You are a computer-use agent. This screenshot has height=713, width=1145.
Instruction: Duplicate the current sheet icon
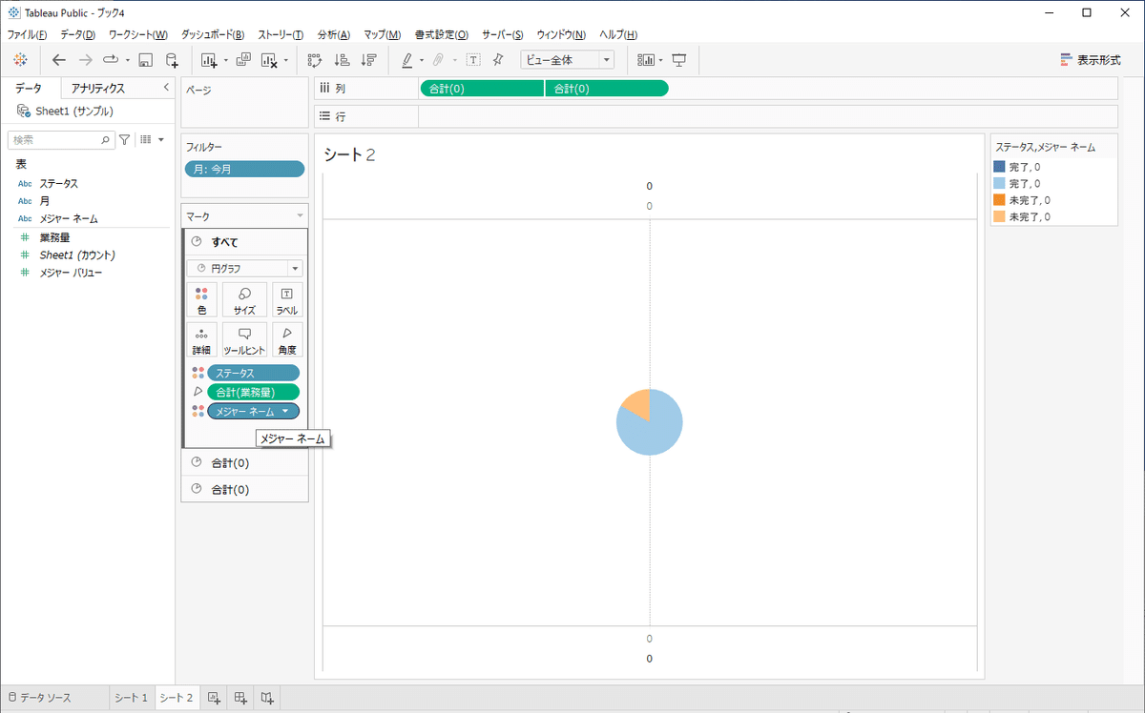coord(242,60)
